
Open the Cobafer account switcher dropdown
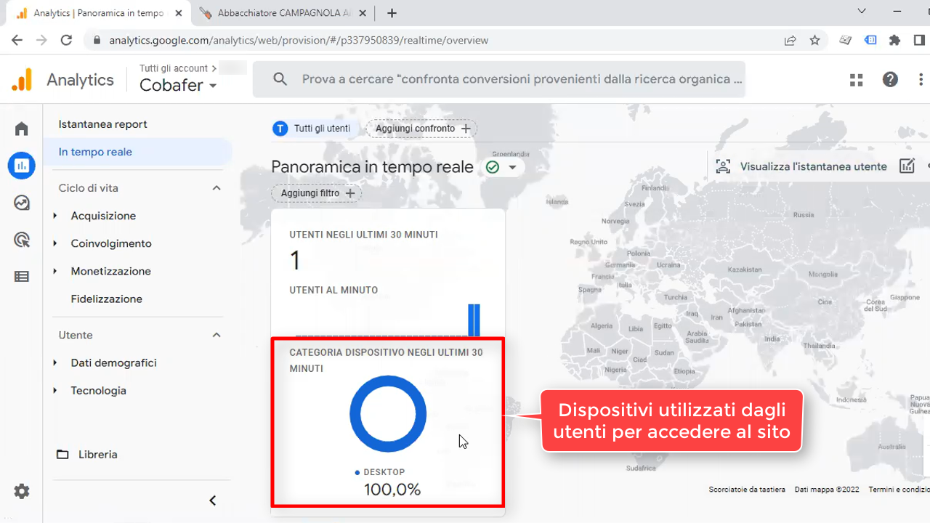(x=177, y=85)
